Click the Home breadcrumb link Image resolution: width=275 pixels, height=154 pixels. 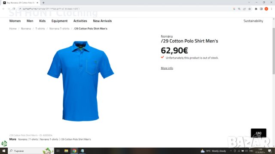click(x=13, y=29)
